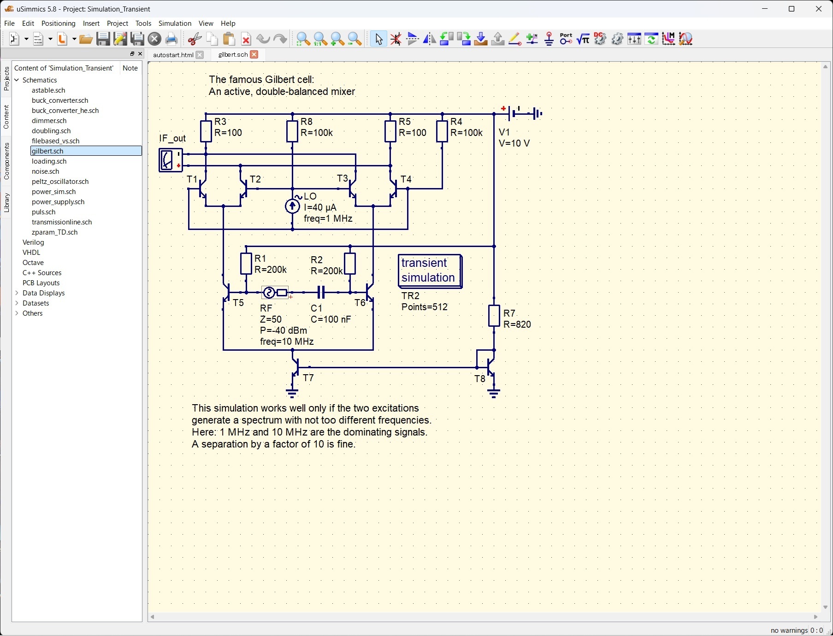Image resolution: width=833 pixels, height=636 pixels.
Task: Click the Deactivate/Activate component icon
Action: click(x=396, y=39)
